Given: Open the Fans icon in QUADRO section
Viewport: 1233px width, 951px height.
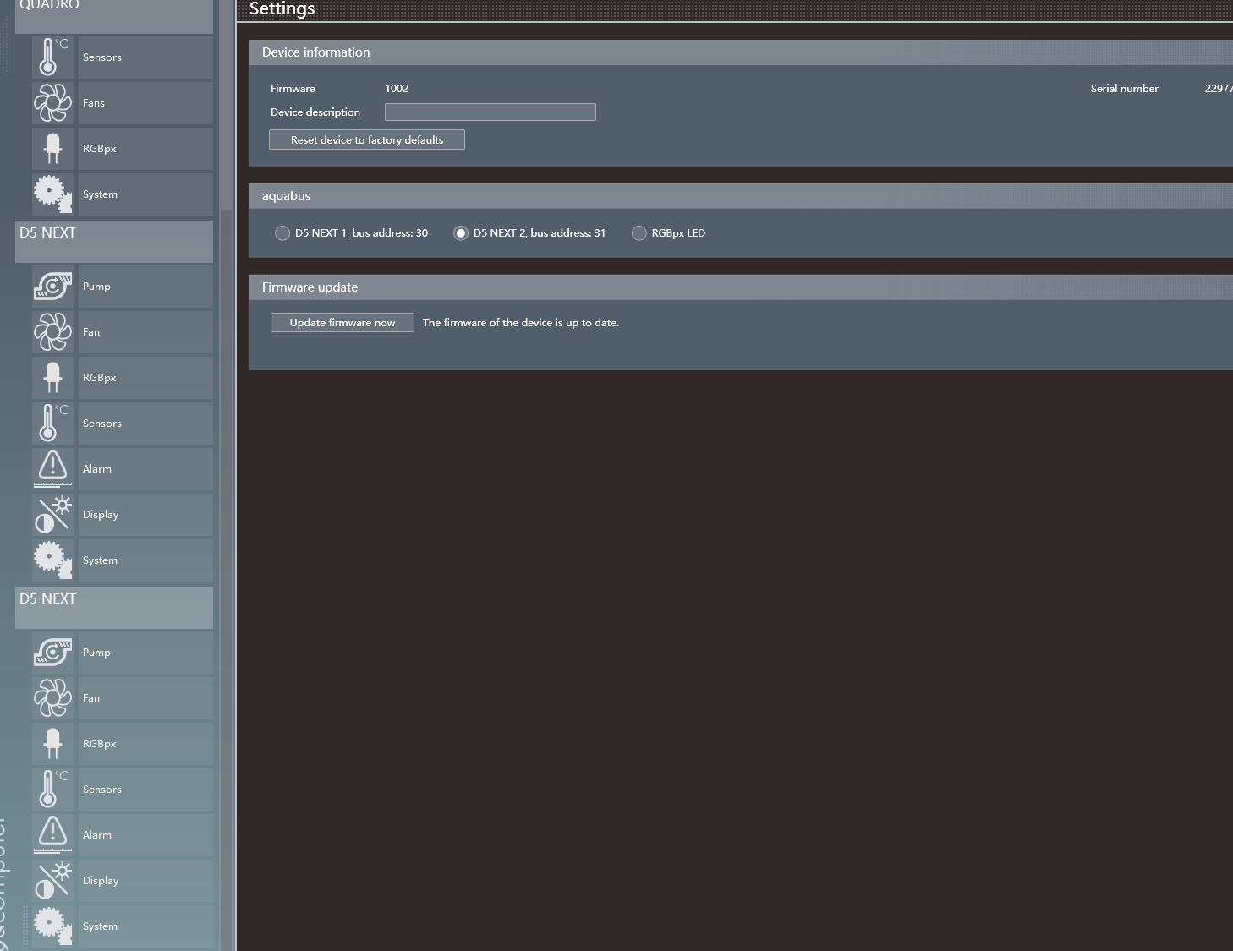Looking at the screenshot, I should pos(52,103).
